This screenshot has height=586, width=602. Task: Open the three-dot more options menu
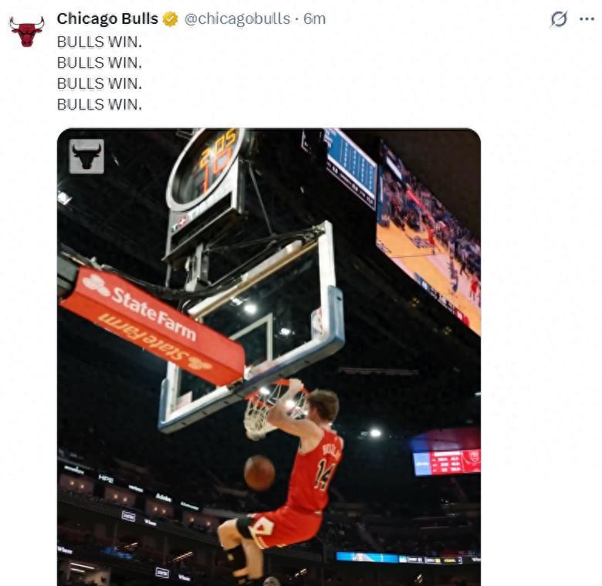(x=587, y=19)
